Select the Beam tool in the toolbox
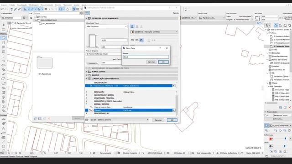The image size is (292, 164). pyautogui.click(x=4, y=61)
